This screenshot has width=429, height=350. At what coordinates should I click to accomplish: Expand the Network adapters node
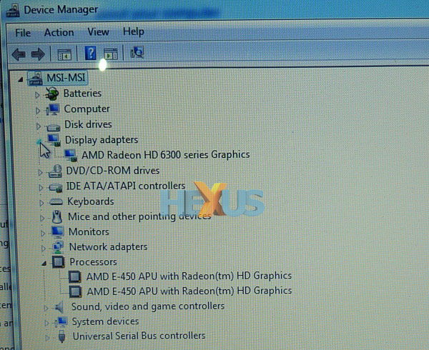[x=44, y=248]
